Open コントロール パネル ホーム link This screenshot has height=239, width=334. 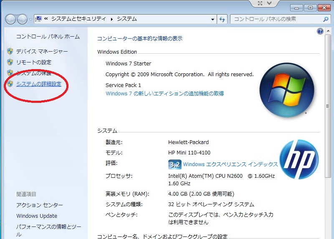pos(48,37)
